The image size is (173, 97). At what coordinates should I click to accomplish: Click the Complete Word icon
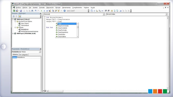click(x=102, y=11)
